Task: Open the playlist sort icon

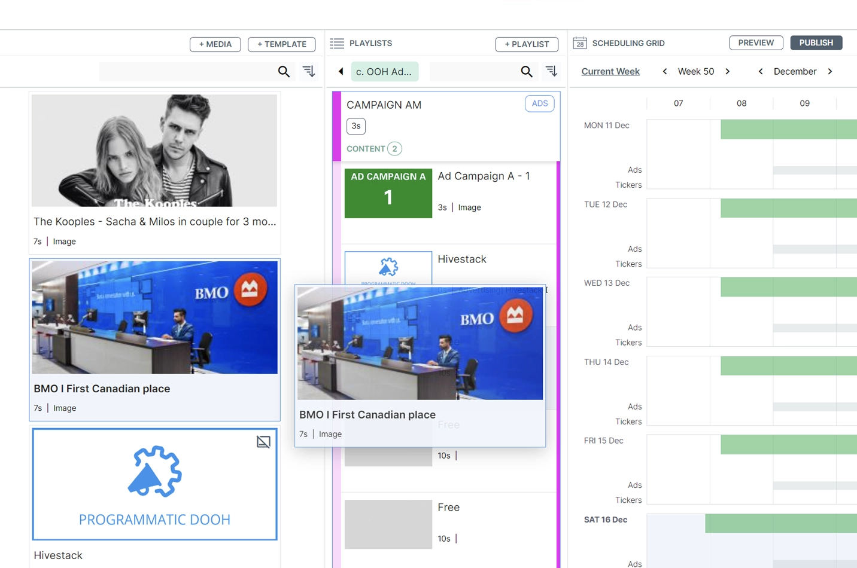Action: pyautogui.click(x=551, y=71)
